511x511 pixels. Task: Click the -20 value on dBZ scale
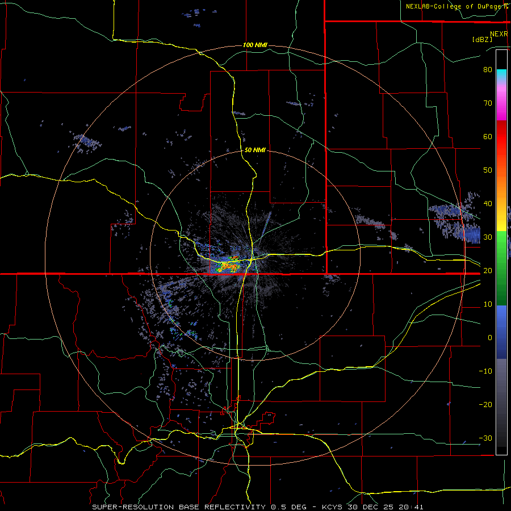[x=485, y=405]
